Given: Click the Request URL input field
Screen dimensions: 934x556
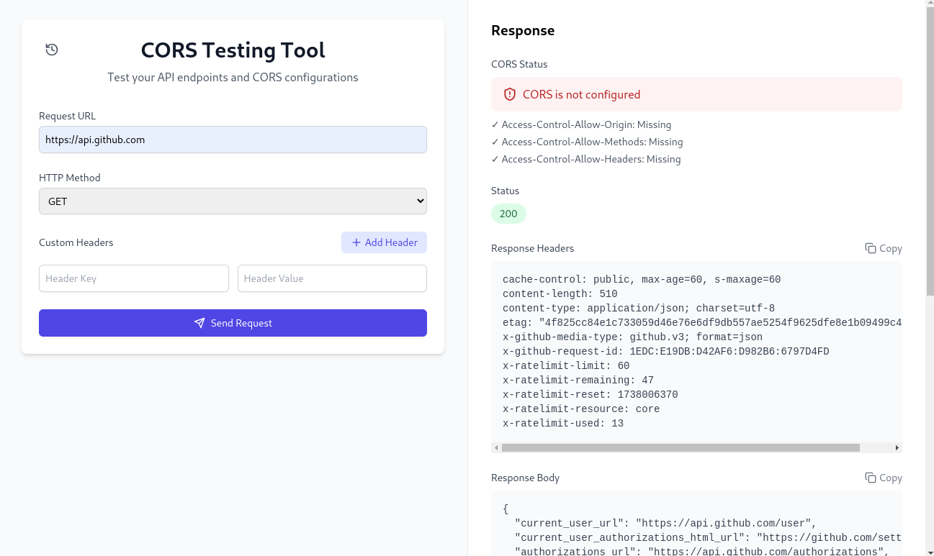Looking at the screenshot, I should 233,140.
